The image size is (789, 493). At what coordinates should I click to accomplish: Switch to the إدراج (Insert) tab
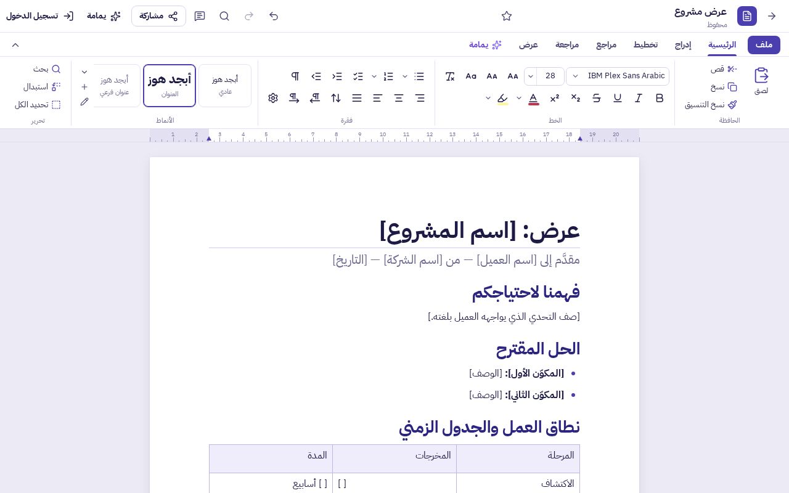click(683, 45)
